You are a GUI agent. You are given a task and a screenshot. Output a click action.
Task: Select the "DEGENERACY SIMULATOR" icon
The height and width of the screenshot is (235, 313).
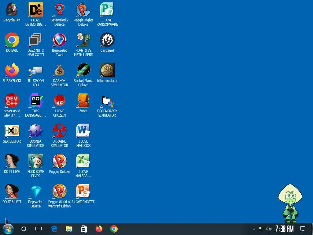click(x=107, y=101)
